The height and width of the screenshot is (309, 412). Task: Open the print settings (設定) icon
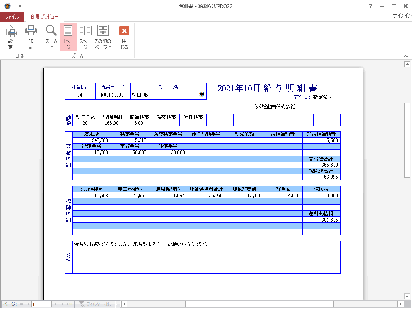click(10, 37)
